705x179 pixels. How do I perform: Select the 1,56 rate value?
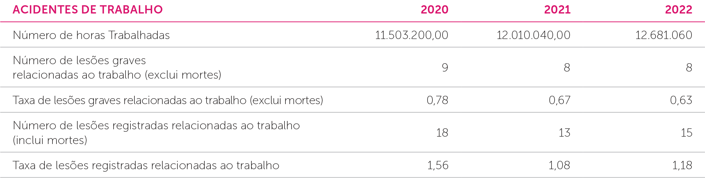(438, 165)
